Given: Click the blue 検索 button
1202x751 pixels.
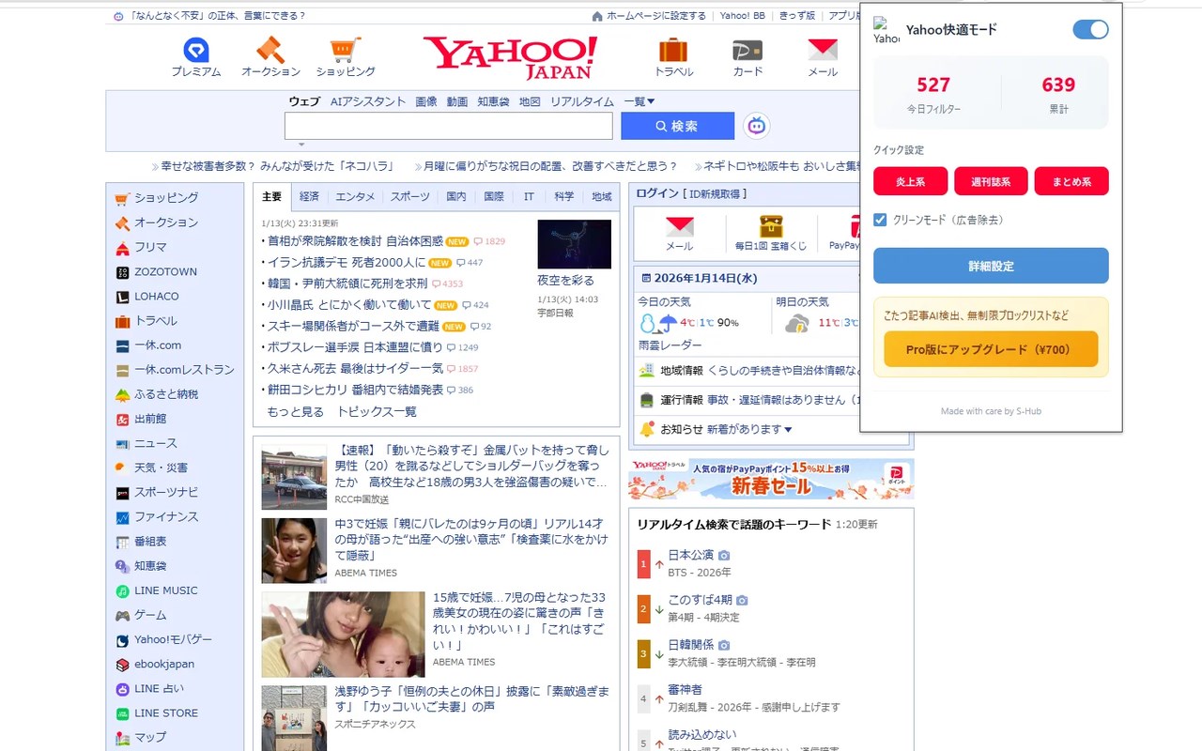Looking at the screenshot, I should click(x=677, y=126).
